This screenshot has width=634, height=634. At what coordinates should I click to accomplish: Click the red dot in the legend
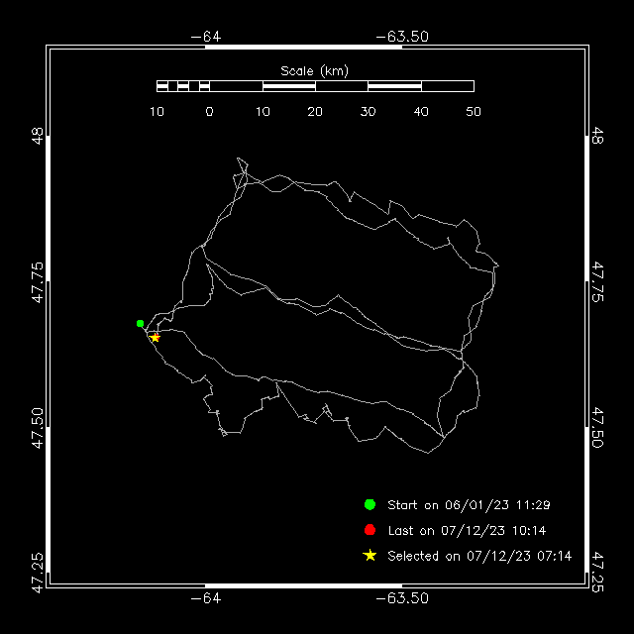coord(370,530)
